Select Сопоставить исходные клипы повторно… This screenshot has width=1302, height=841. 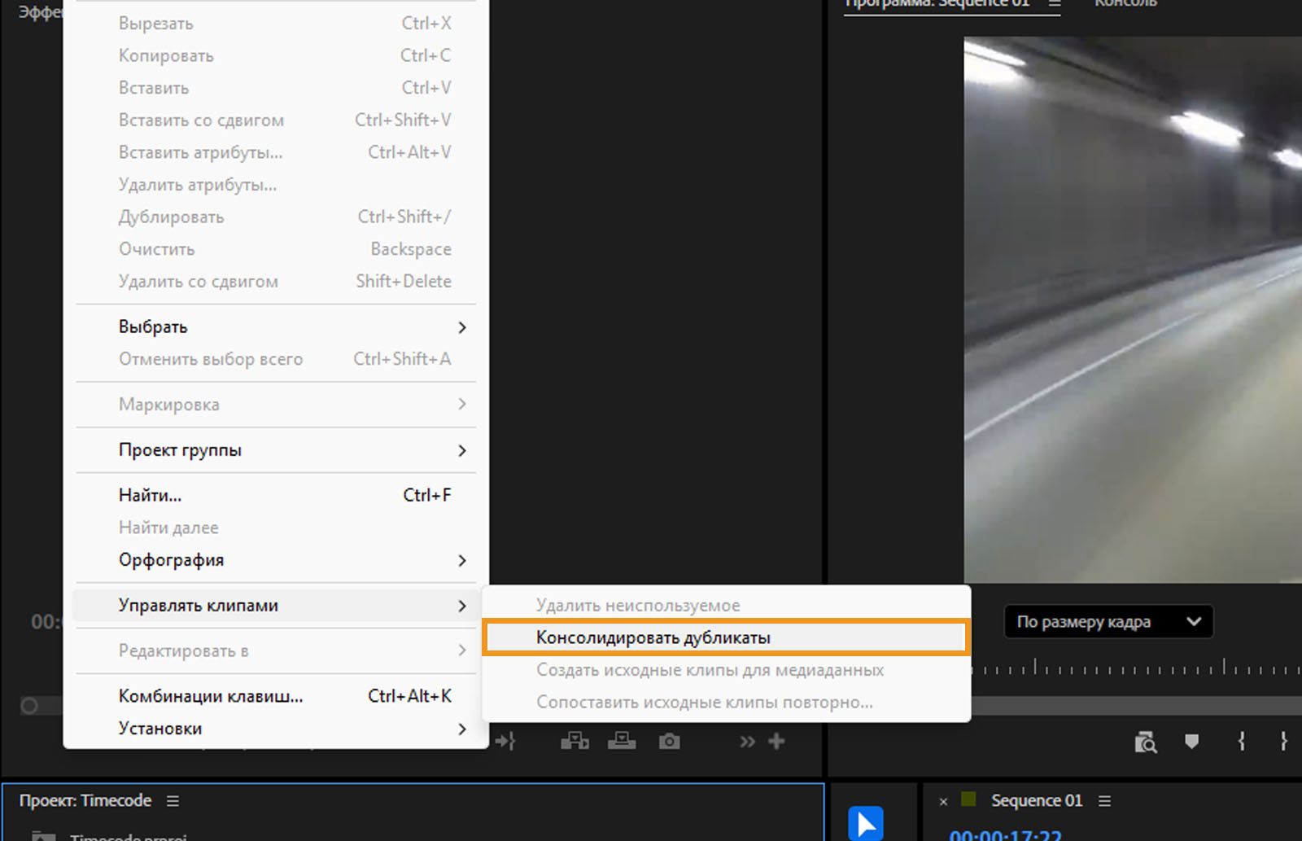tap(726, 703)
